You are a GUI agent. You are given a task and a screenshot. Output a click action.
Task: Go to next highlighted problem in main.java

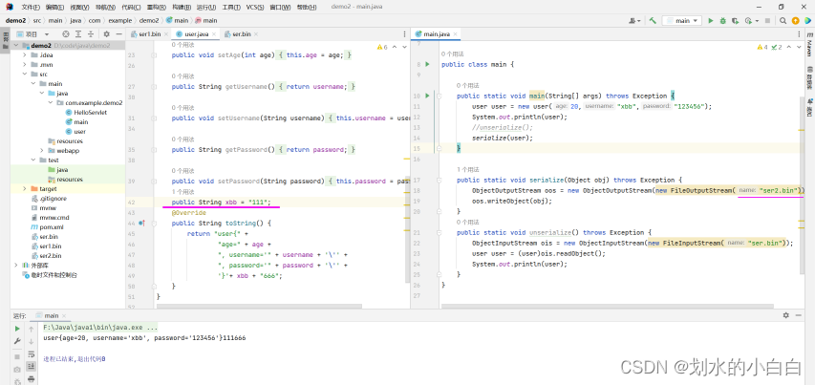coord(801,47)
